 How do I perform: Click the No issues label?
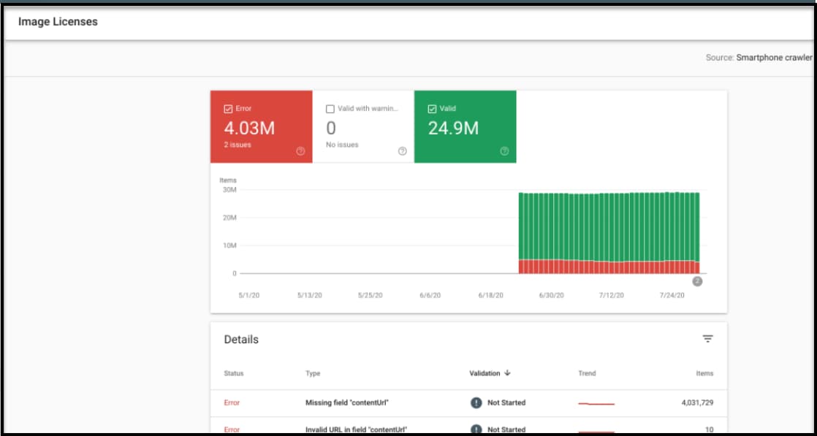[x=342, y=145]
